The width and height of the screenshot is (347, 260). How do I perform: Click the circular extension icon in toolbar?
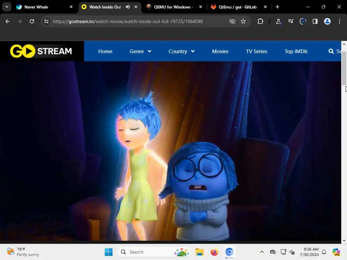click(303, 21)
